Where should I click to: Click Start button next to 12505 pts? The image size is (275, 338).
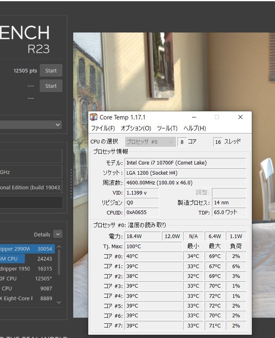51,71
